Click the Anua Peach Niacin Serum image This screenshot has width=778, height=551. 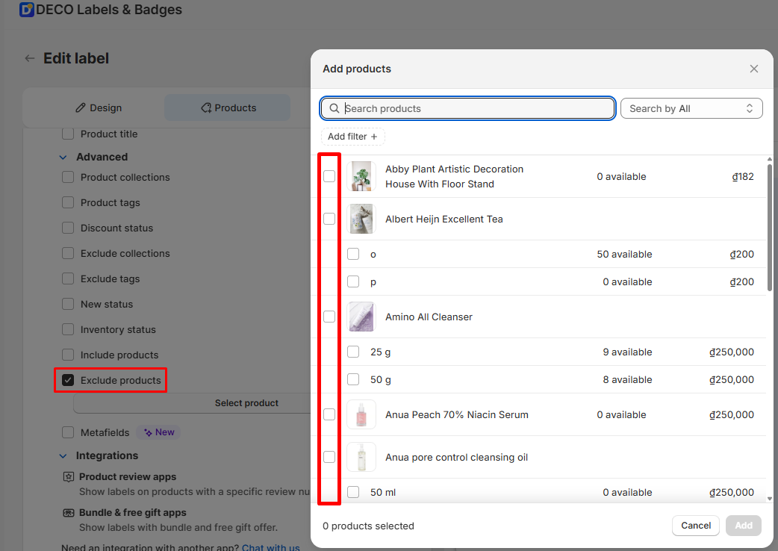point(361,415)
